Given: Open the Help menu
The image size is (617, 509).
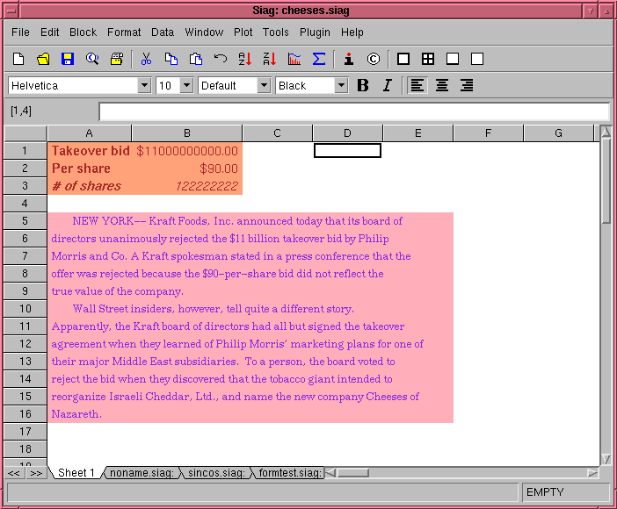Looking at the screenshot, I should tap(352, 32).
